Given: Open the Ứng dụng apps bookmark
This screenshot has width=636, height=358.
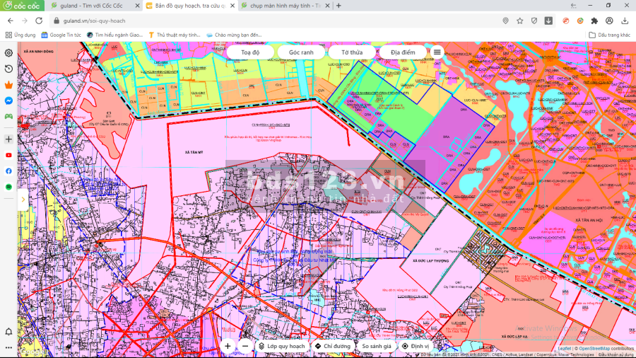Looking at the screenshot, I should [x=20, y=35].
